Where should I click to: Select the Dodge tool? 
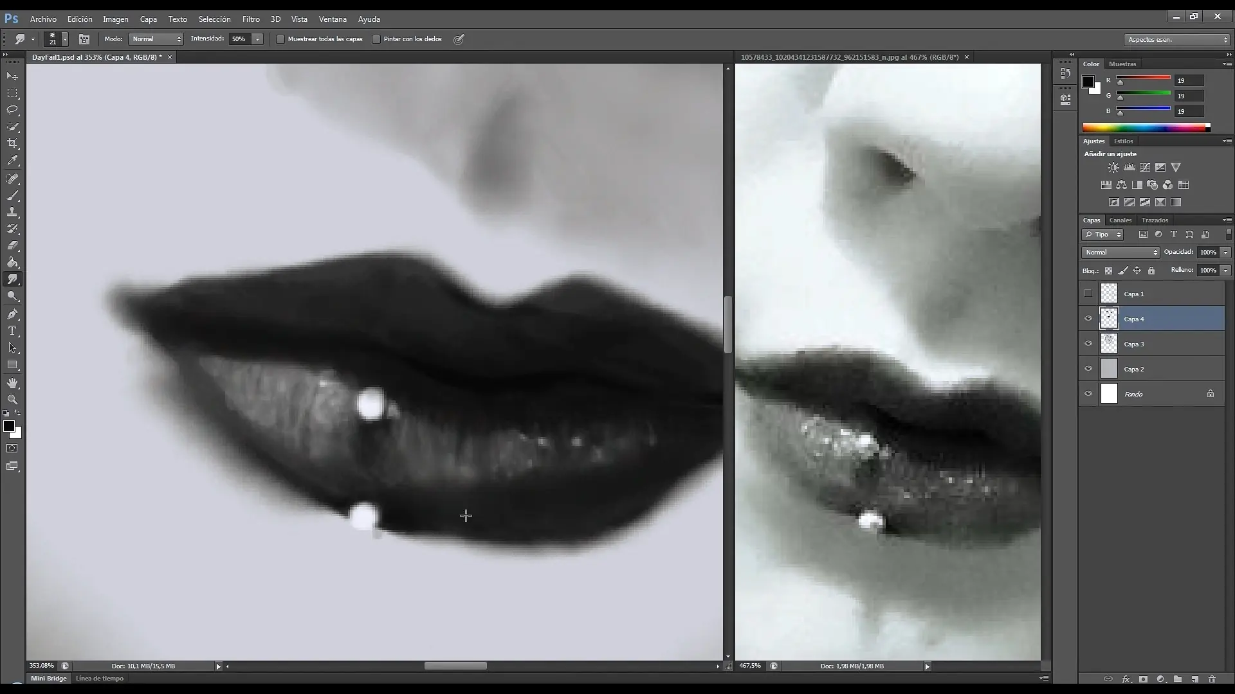[12, 296]
